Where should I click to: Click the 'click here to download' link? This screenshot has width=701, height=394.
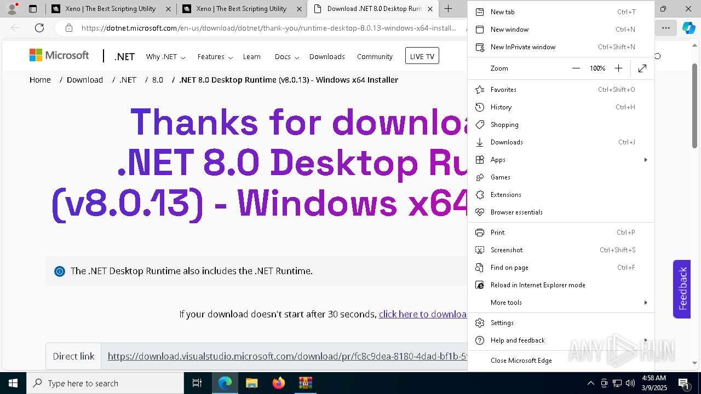pos(423,314)
